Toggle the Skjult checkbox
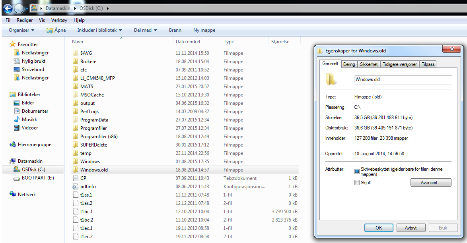 (x=357, y=182)
